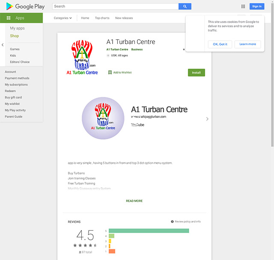Open the Learn more cookie link
This screenshot has height=260, width=274.
click(247, 44)
